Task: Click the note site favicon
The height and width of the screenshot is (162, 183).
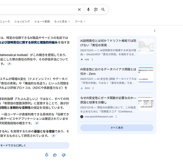Action: (x=82, y=59)
